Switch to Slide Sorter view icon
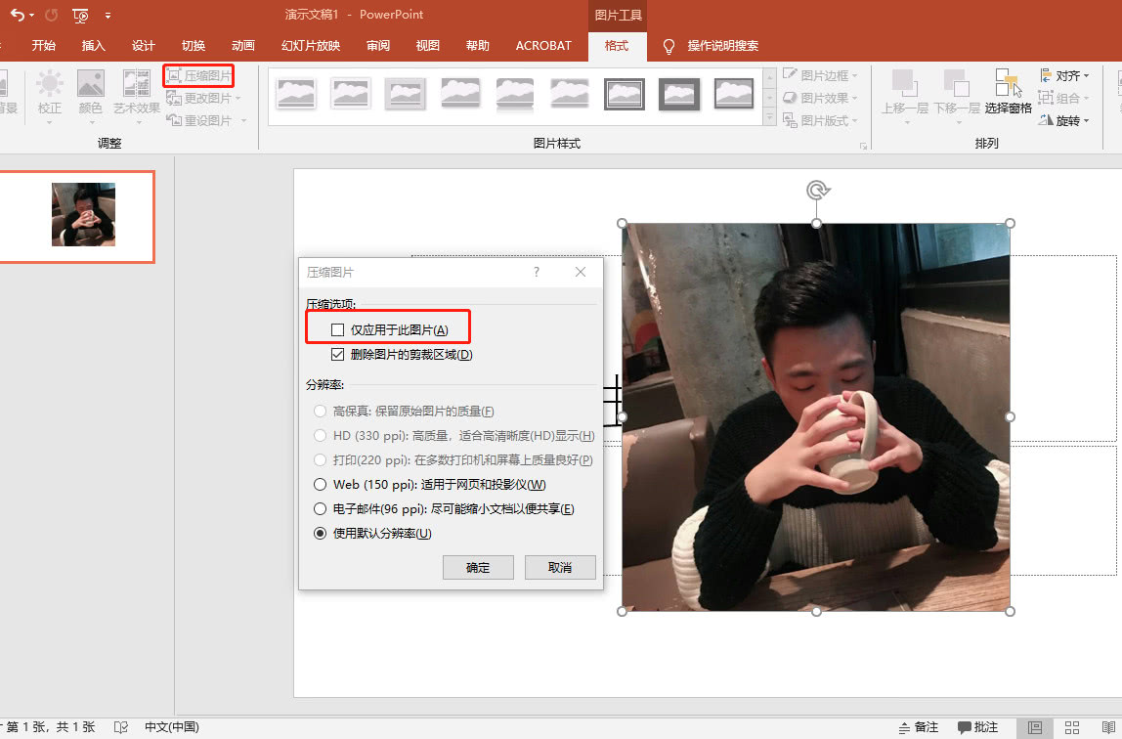The height and width of the screenshot is (739, 1122). (1072, 727)
